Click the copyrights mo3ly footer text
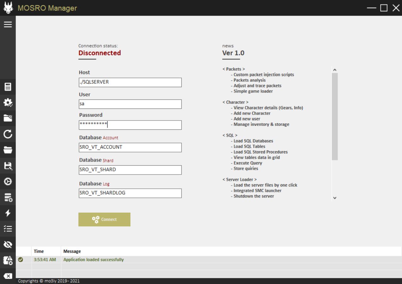 pos(49,281)
